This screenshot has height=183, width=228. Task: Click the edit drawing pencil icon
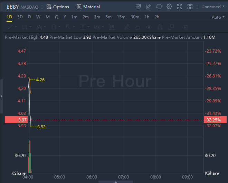pos(148,7)
